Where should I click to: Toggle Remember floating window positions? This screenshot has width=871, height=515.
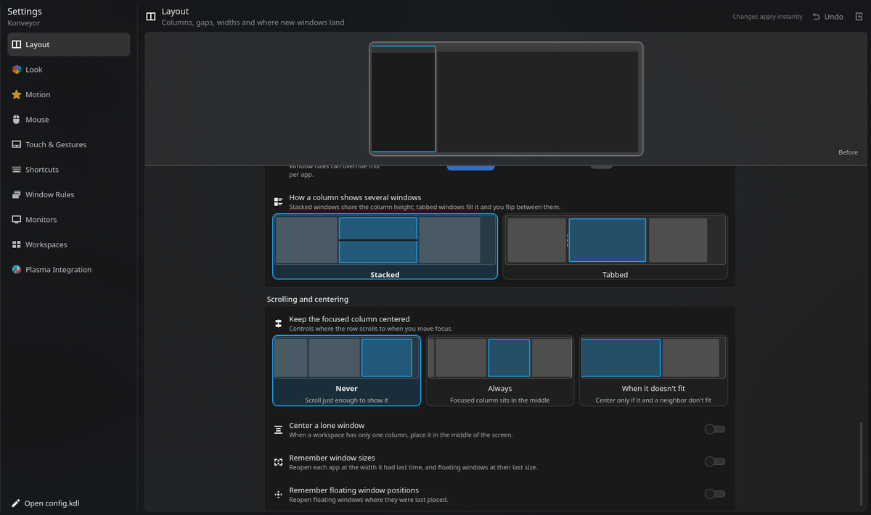coord(715,494)
